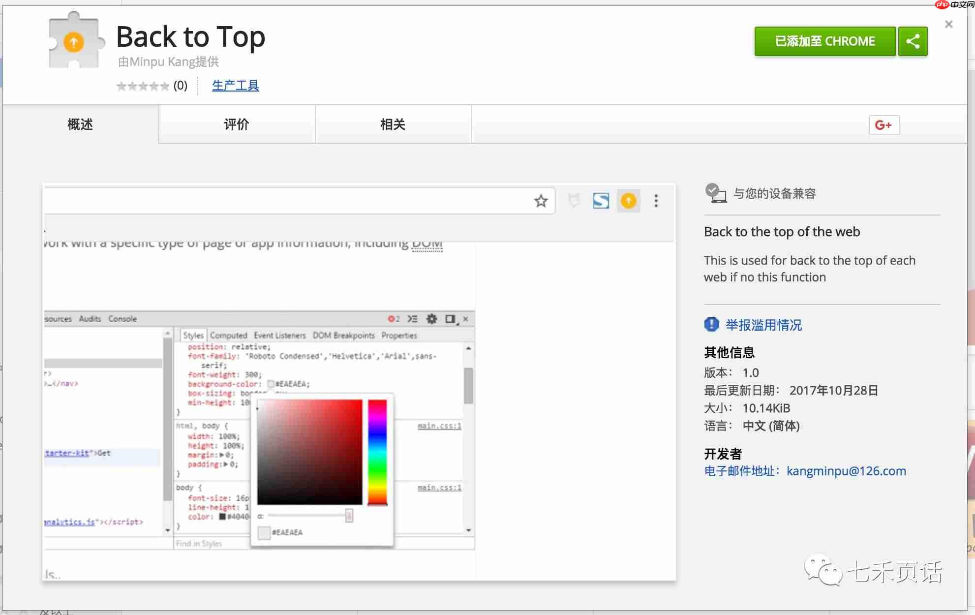Click the DevTools dock position icon
The height and width of the screenshot is (615, 975).
pos(449,318)
